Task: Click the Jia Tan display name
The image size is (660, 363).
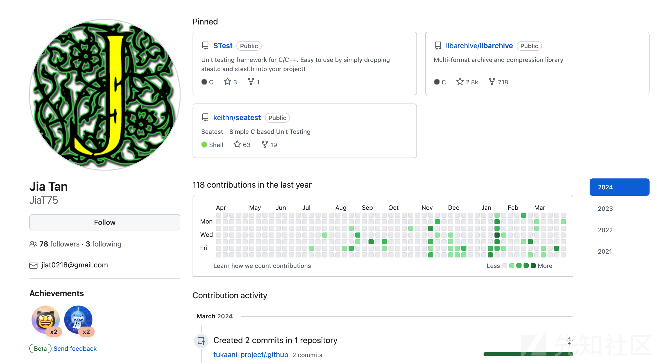Action: (x=49, y=187)
